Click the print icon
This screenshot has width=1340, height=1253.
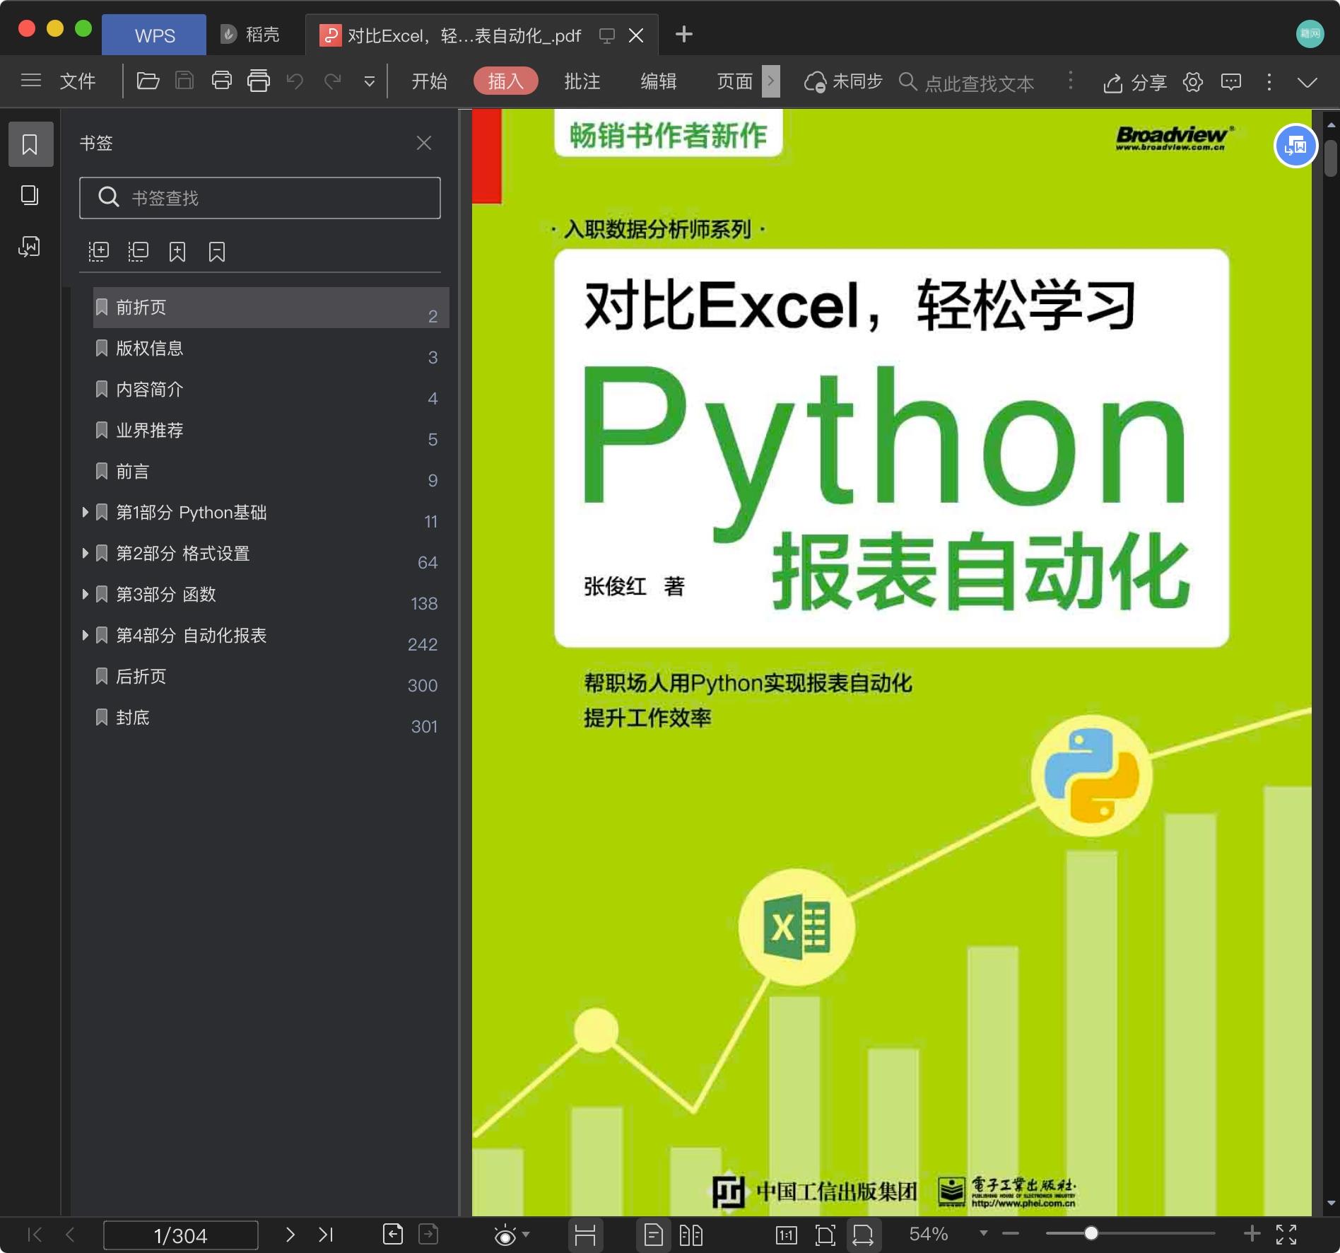[x=222, y=81]
